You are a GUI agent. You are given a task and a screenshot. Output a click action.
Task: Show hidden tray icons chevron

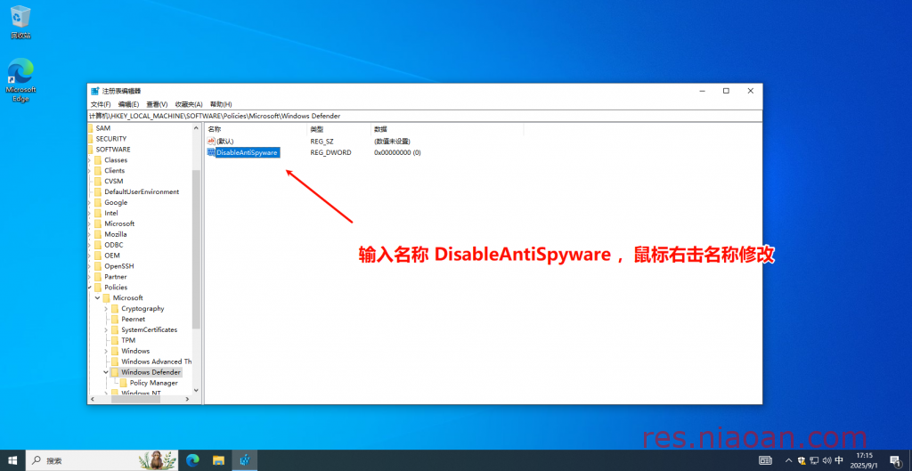click(x=789, y=460)
